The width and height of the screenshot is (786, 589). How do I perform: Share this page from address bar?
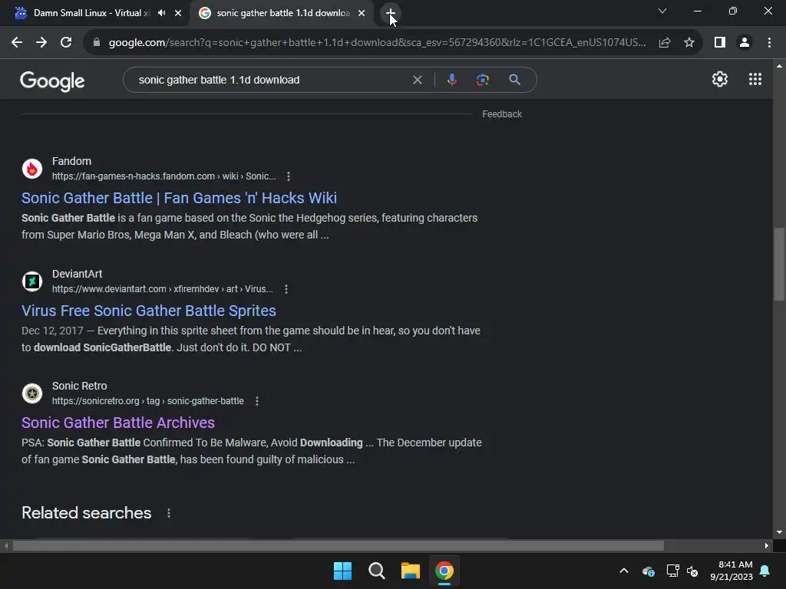pyautogui.click(x=665, y=43)
